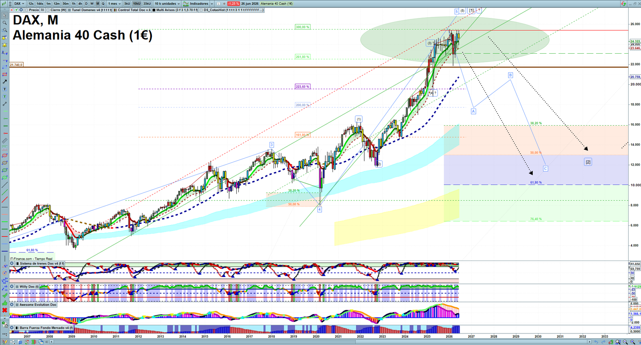Screen dimensions: 641x345
Task: Toggle Awesome Evolution Doc color box
Action: [16, 305]
